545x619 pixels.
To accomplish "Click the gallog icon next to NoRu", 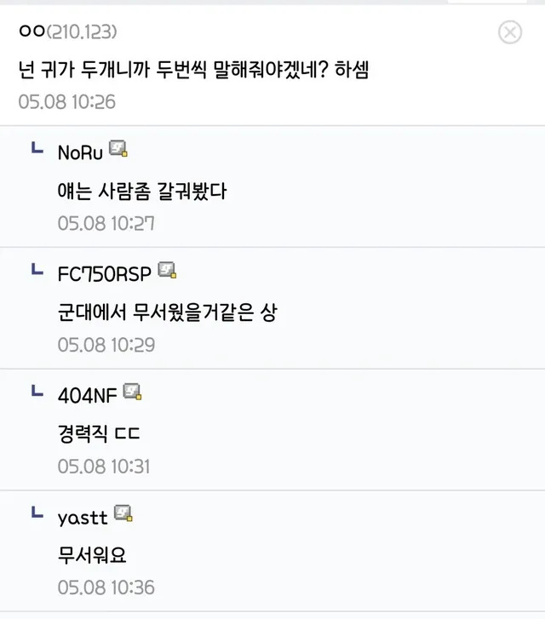I will point(118,150).
